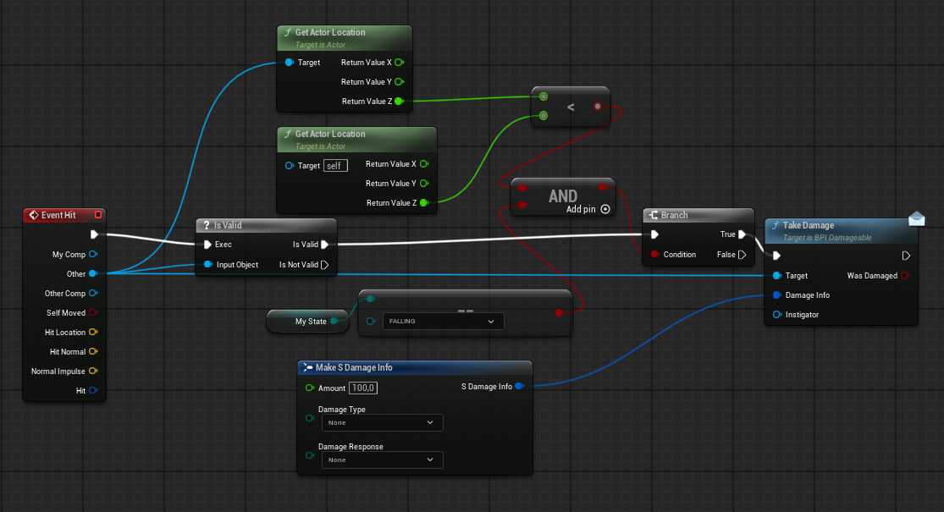
Task: Click Branch node False execution pin
Action: click(x=743, y=255)
